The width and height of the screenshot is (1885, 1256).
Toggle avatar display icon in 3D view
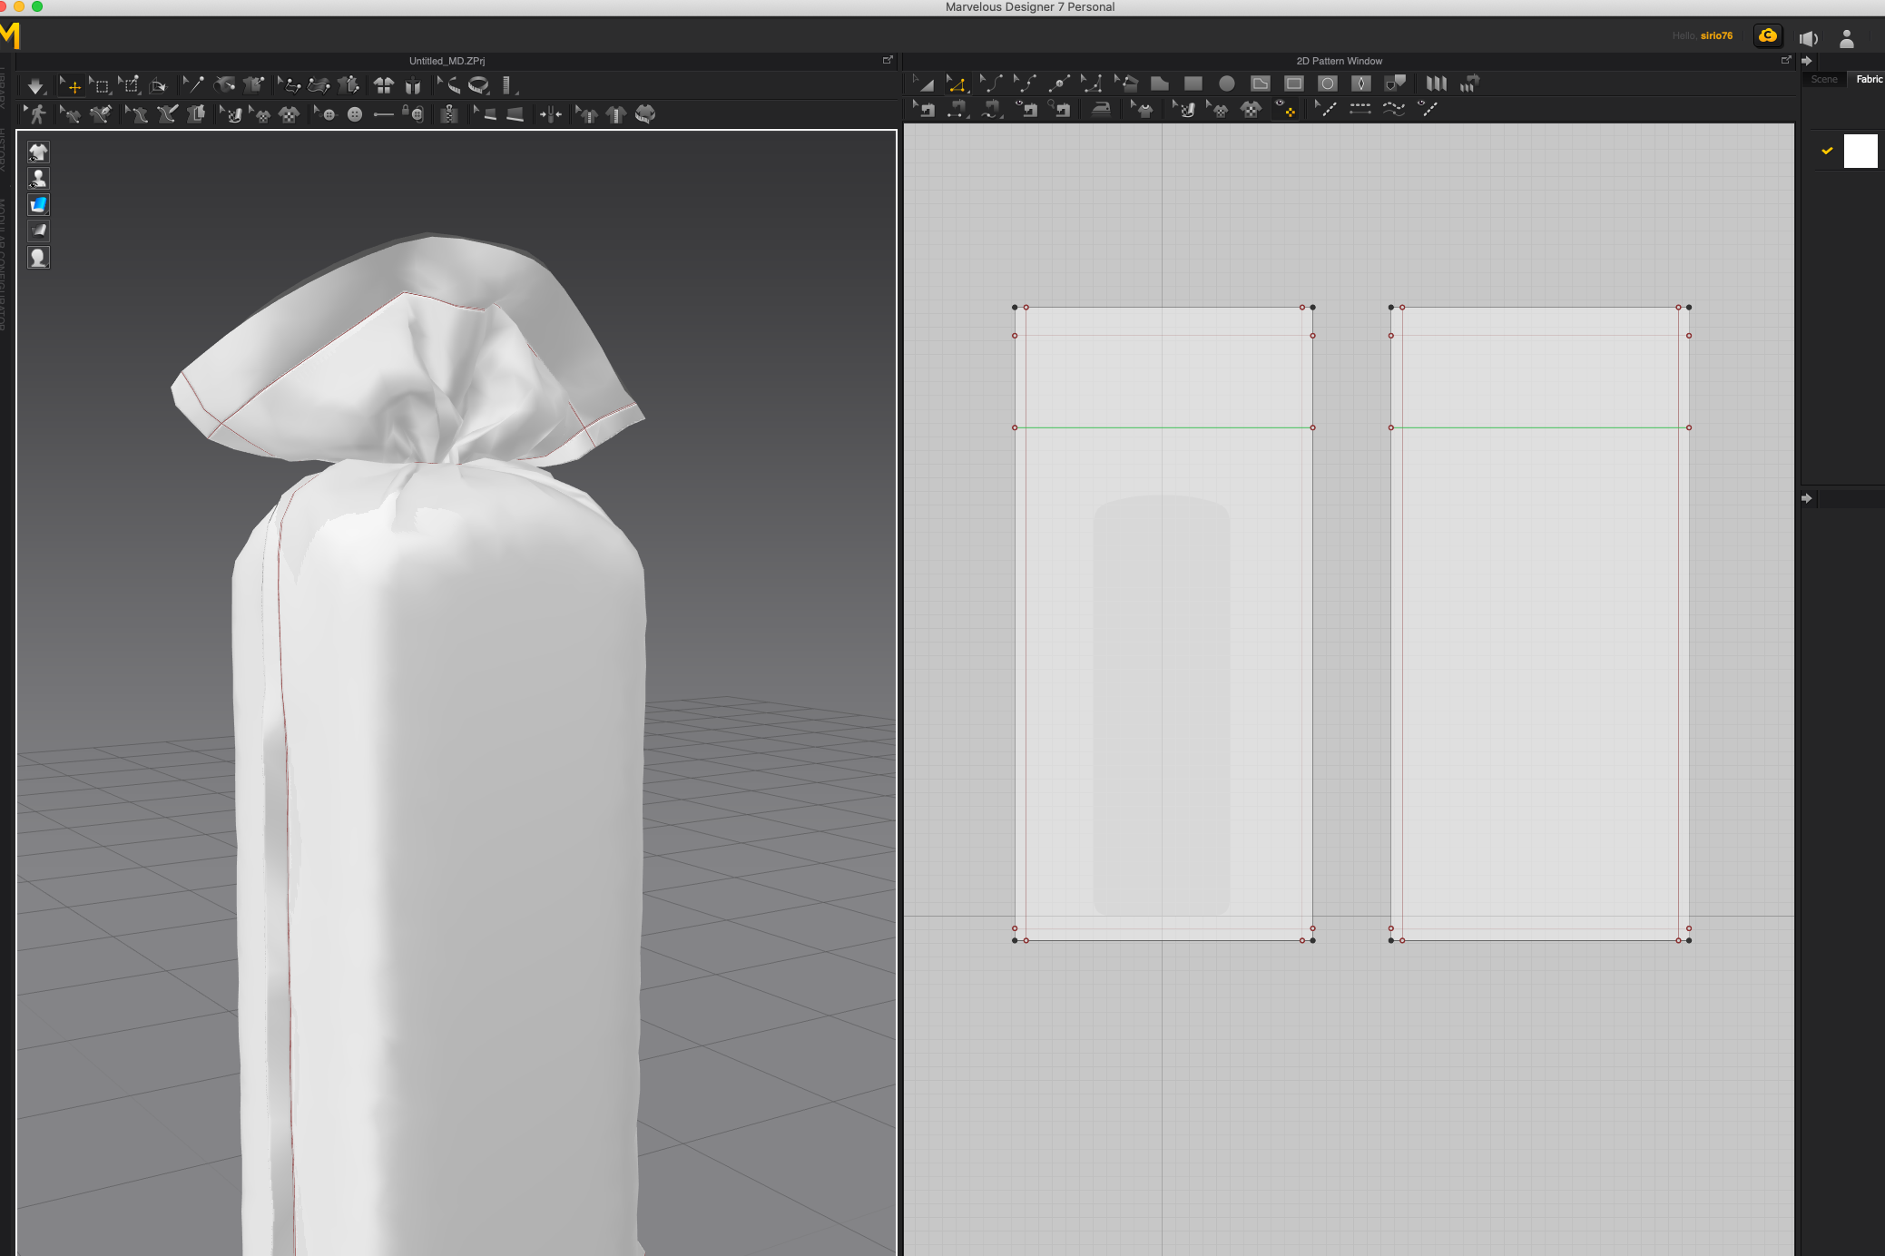[x=38, y=179]
